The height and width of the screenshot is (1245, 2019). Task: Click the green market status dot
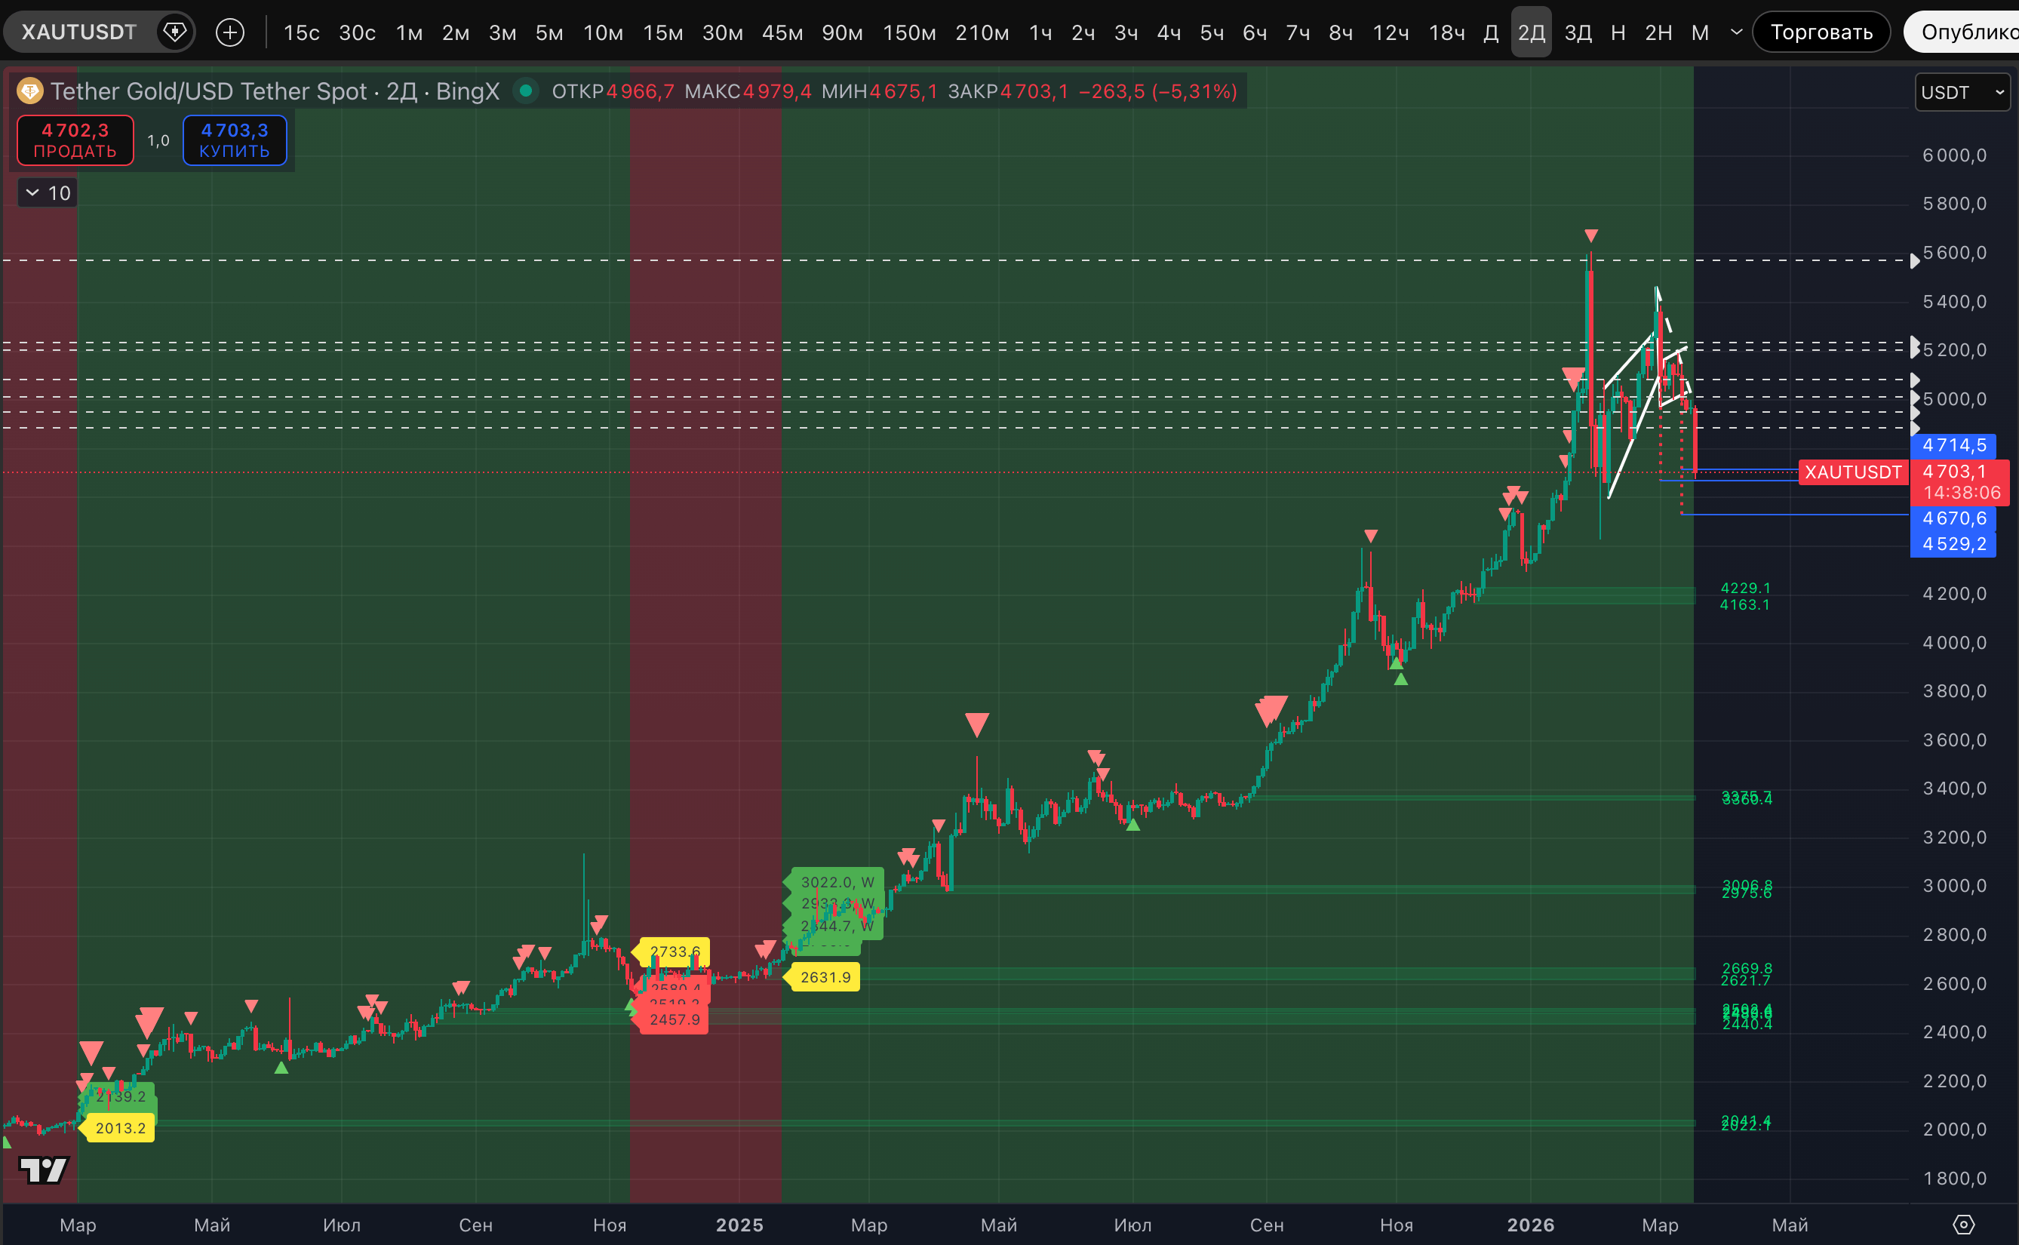tap(525, 91)
